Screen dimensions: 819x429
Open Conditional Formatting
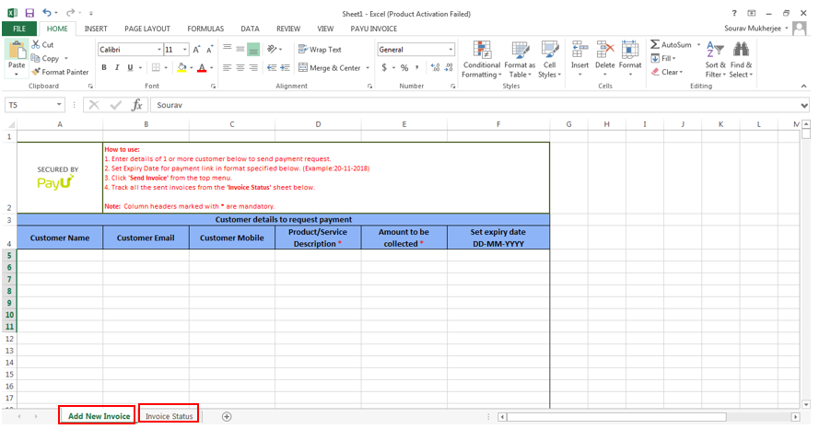[x=482, y=60]
